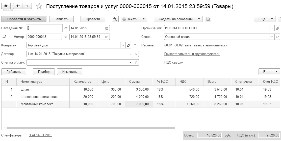Click the Изменить button
The width and height of the screenshot is (281, 141).
[x=69, y=72]
